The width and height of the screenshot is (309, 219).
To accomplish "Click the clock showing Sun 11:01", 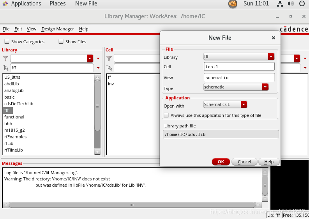I will [256, 4].
